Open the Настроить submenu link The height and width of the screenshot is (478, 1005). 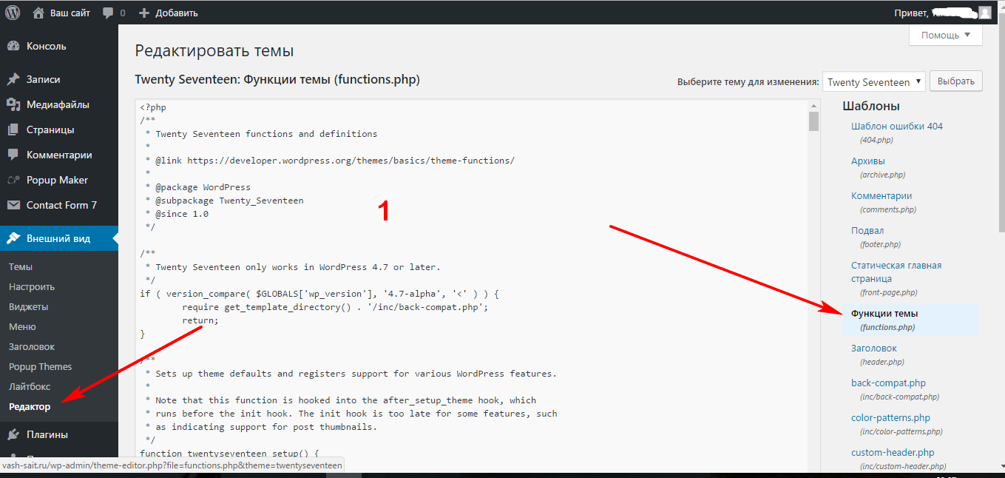[32, 286]
